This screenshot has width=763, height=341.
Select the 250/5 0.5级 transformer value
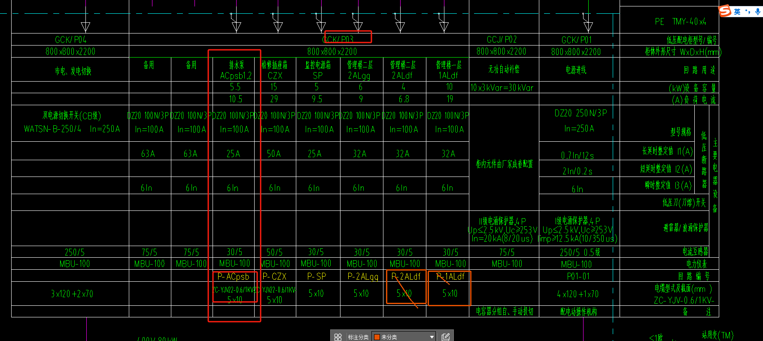click(580, 253)
